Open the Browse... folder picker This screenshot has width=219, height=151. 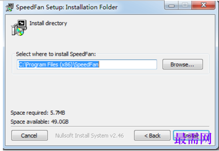[x=183, y=64]
